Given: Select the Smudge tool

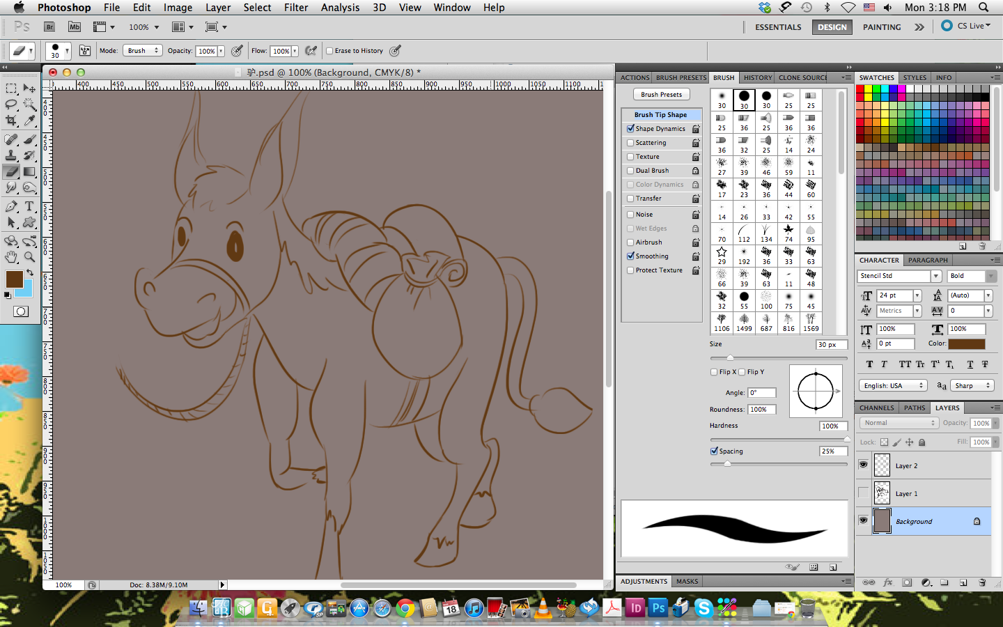Looking at the screenshot, I should point(12,187).
